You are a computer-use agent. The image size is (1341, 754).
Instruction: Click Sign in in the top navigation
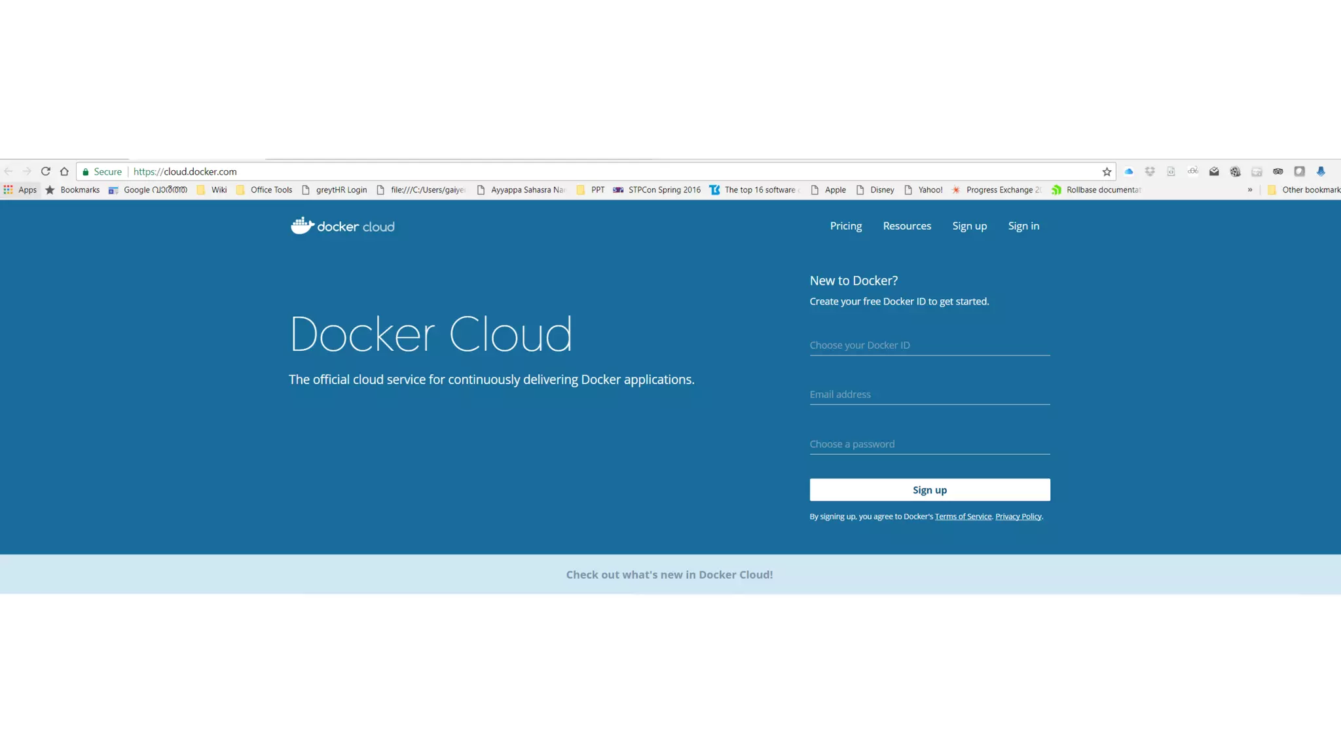click(1023, 226)
